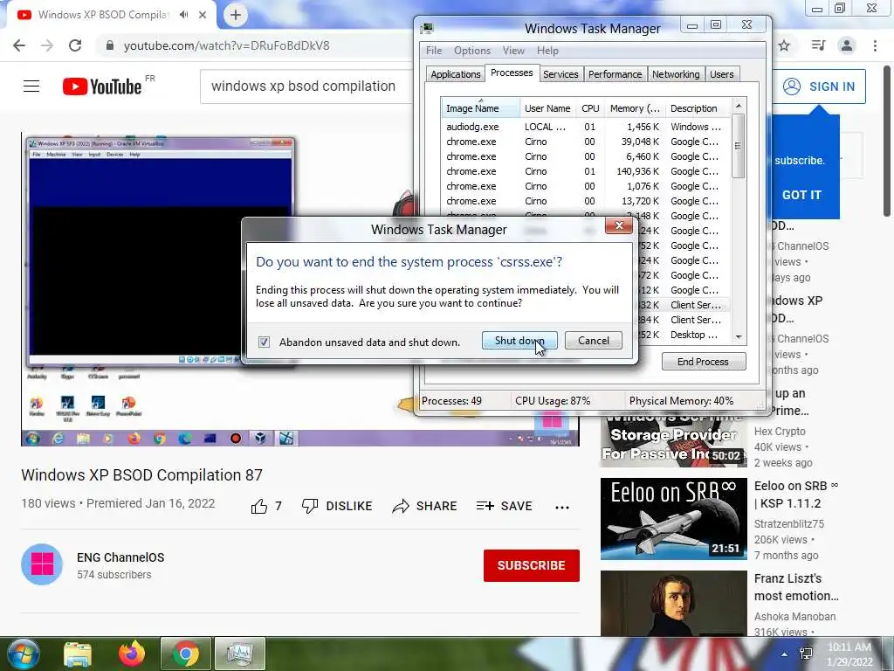Open File Explorer from taskbar
Image resolution: width=894 pixels, height=671 pixels.
[77, 654]
